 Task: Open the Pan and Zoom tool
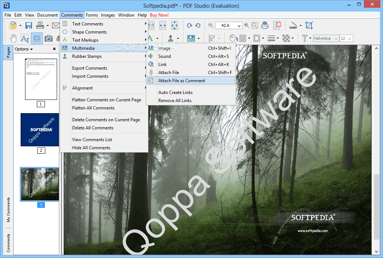coord(277,25)
